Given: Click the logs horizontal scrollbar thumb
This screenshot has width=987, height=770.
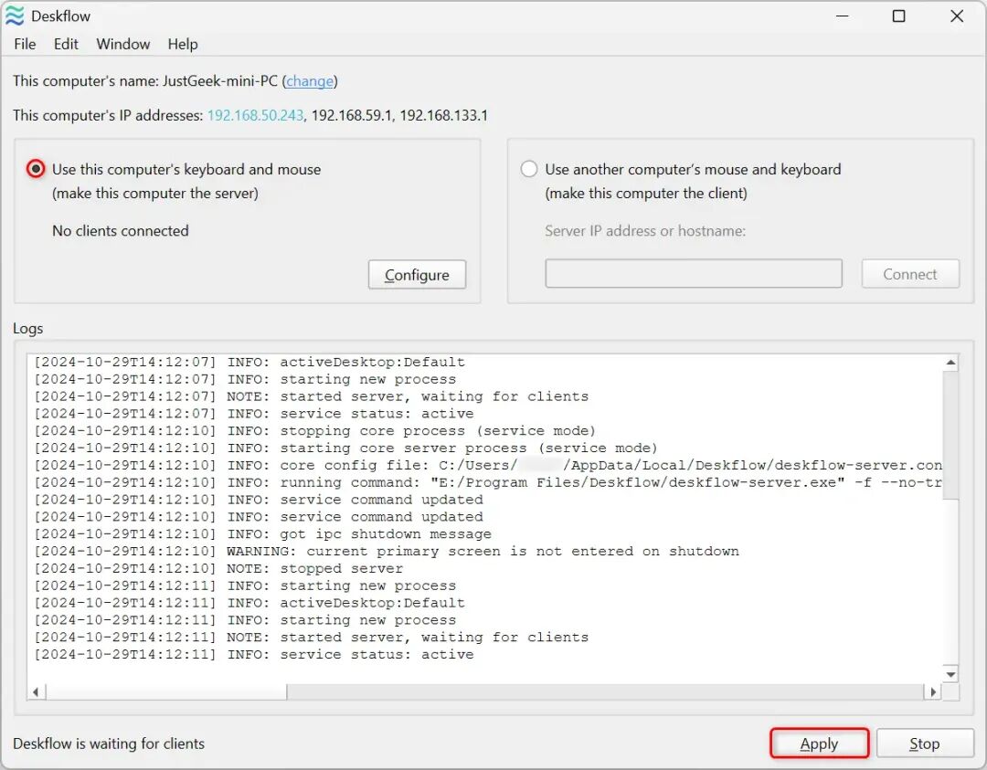Looking at the screenshot, I should (x=166, y=692).
